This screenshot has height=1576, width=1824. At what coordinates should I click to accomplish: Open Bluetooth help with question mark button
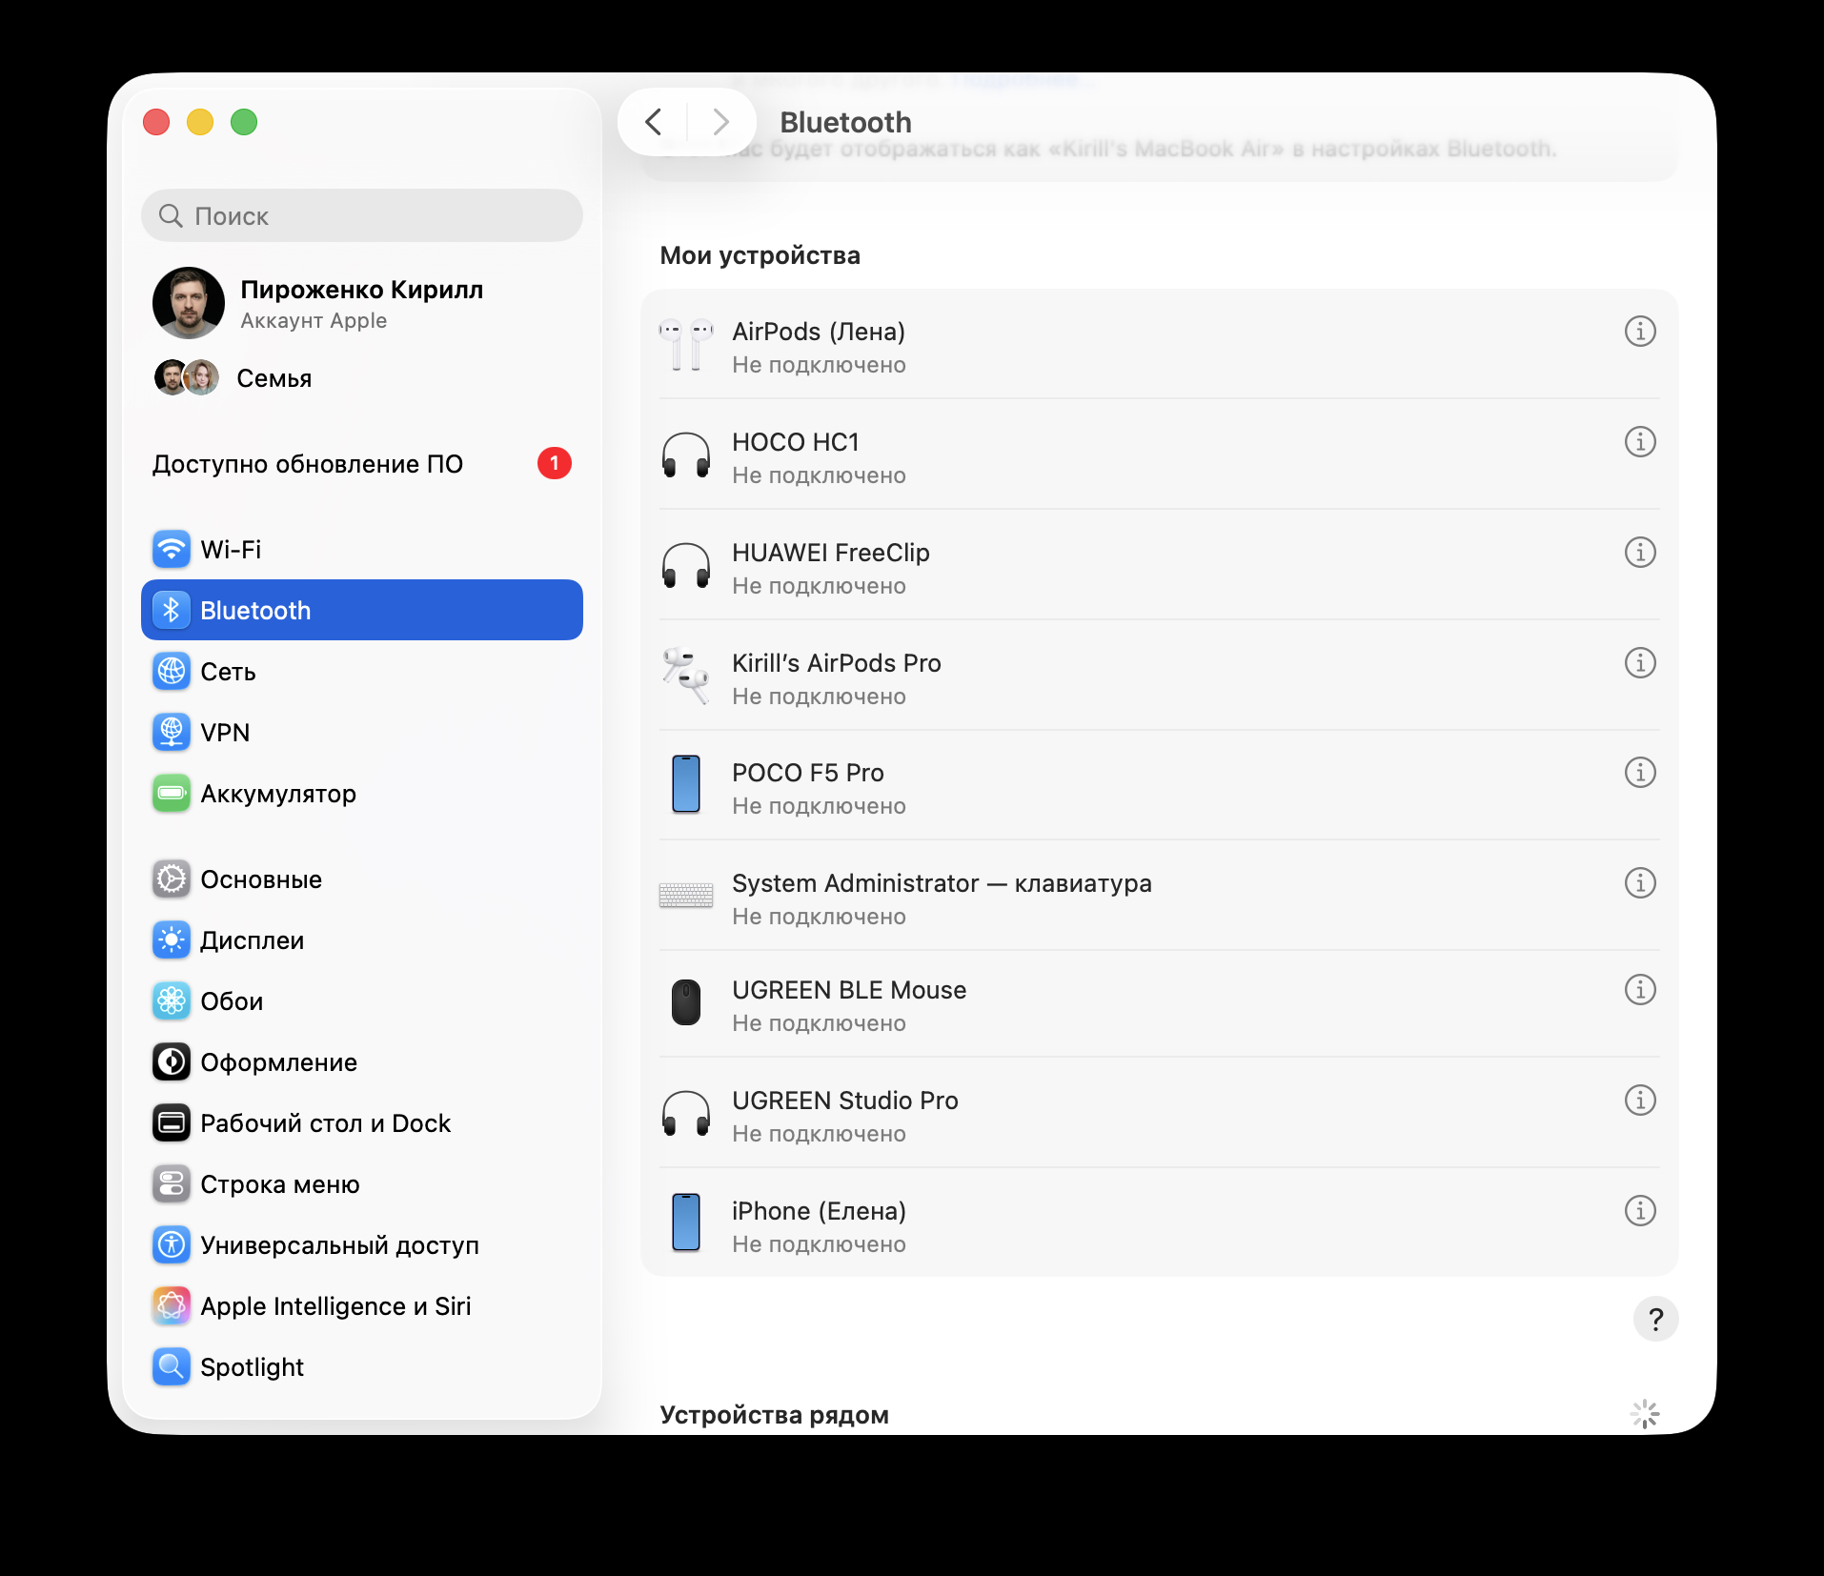[1655, 1319]
